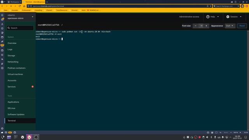Viewport: 249px width, 140px height.
Task: Go back to the previous page
Action: point(2,6)
